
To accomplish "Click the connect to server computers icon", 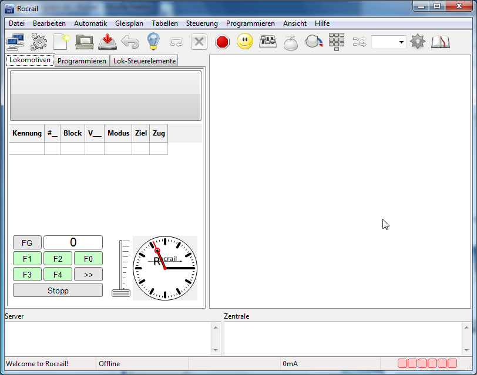I will pyautogui.click(x=15, y=42).
